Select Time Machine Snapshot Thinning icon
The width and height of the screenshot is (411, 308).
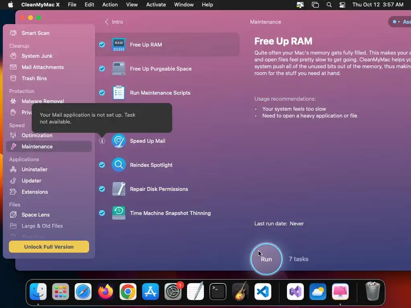pyautogui.click(x=119, y=213)
